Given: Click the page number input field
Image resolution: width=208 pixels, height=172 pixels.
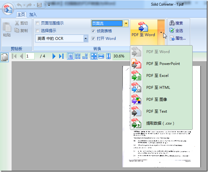Looking at the screenshot, I should [30, 56].
